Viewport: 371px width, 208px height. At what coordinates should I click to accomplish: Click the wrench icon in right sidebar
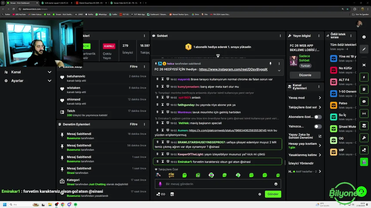(x=364, y=138)
